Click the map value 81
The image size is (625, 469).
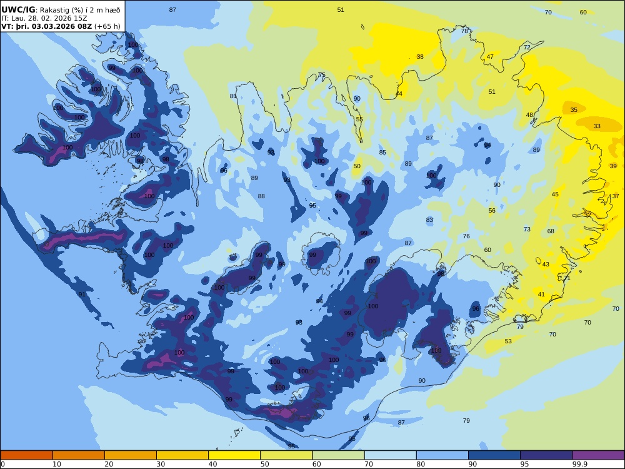coord(233,96)
